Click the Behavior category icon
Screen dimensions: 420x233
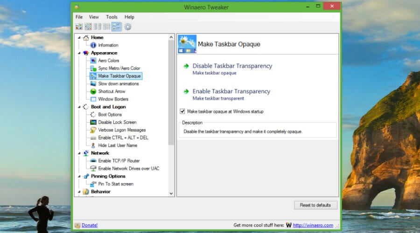86,192
